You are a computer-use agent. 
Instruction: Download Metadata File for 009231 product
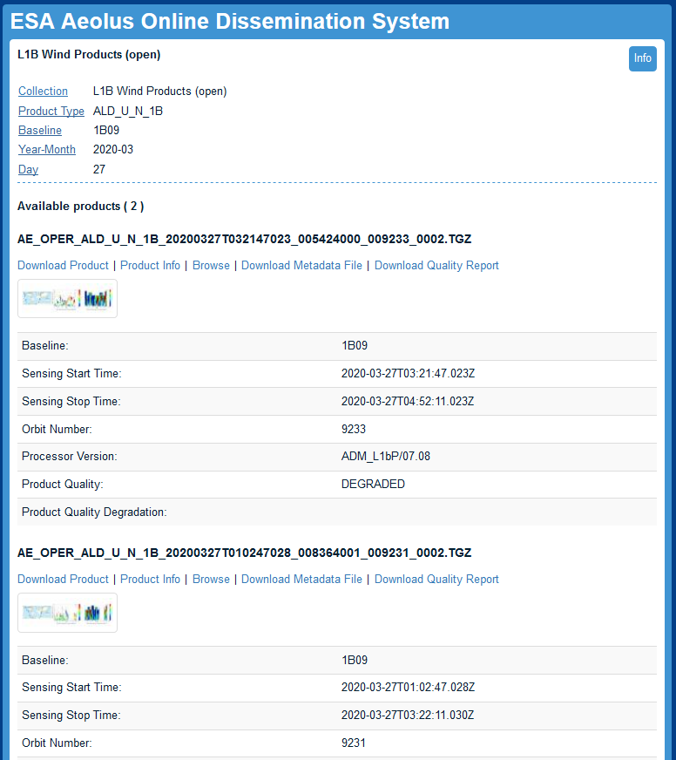302,579
